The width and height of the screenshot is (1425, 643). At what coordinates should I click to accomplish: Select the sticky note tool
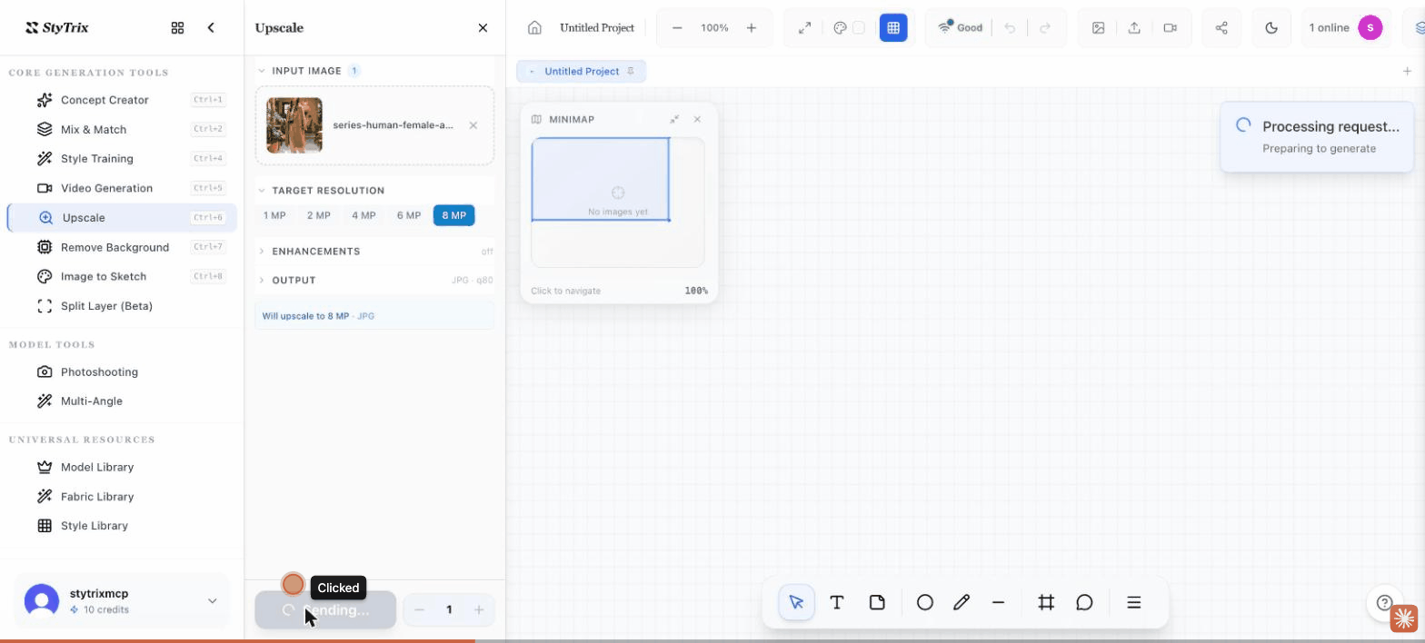coord(877,602)
